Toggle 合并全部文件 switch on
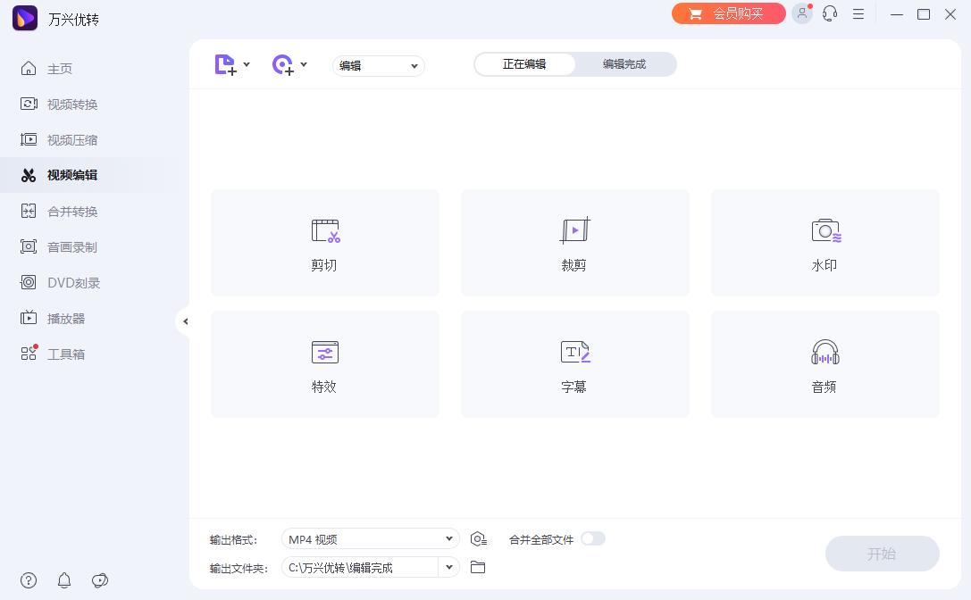 (x=593, y=538)
